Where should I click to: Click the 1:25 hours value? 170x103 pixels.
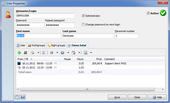point(81,68)
